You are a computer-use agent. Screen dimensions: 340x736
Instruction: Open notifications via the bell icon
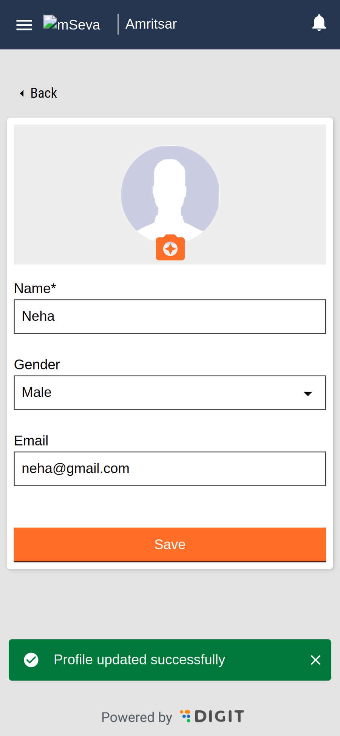point(319,23)
